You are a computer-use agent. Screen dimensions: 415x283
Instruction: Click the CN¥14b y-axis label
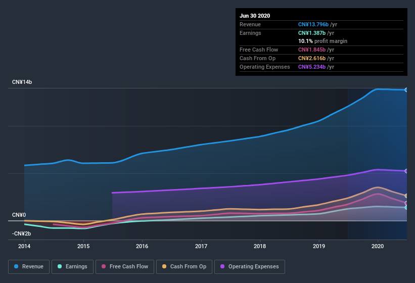pos(22,82)
